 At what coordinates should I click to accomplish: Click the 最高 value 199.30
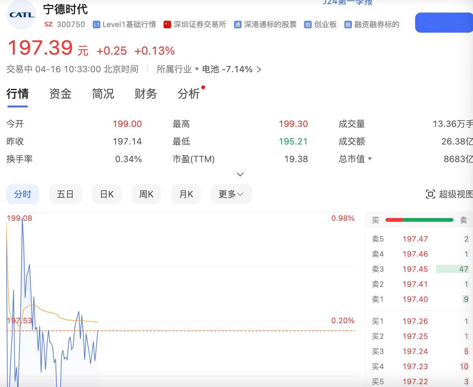[293, 124]
